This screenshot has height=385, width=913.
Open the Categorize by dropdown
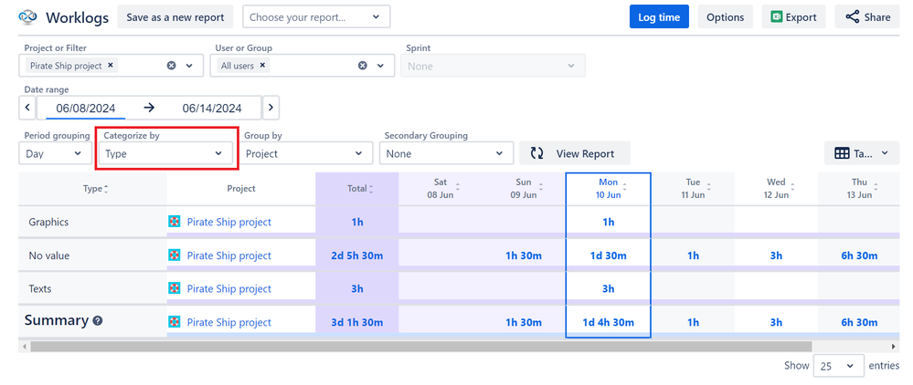tap(165, 154)
